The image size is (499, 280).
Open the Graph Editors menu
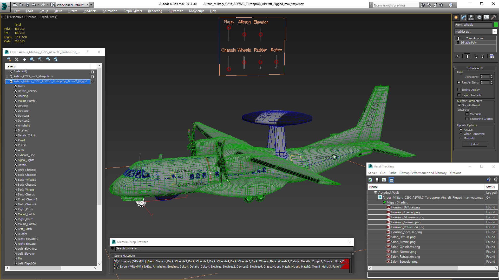pos(133,11)
